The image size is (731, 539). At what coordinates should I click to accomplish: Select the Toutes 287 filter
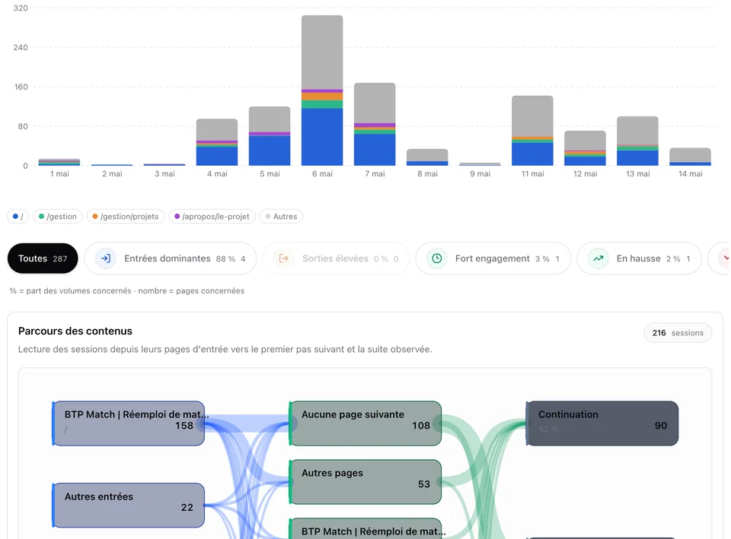point(43,258)
